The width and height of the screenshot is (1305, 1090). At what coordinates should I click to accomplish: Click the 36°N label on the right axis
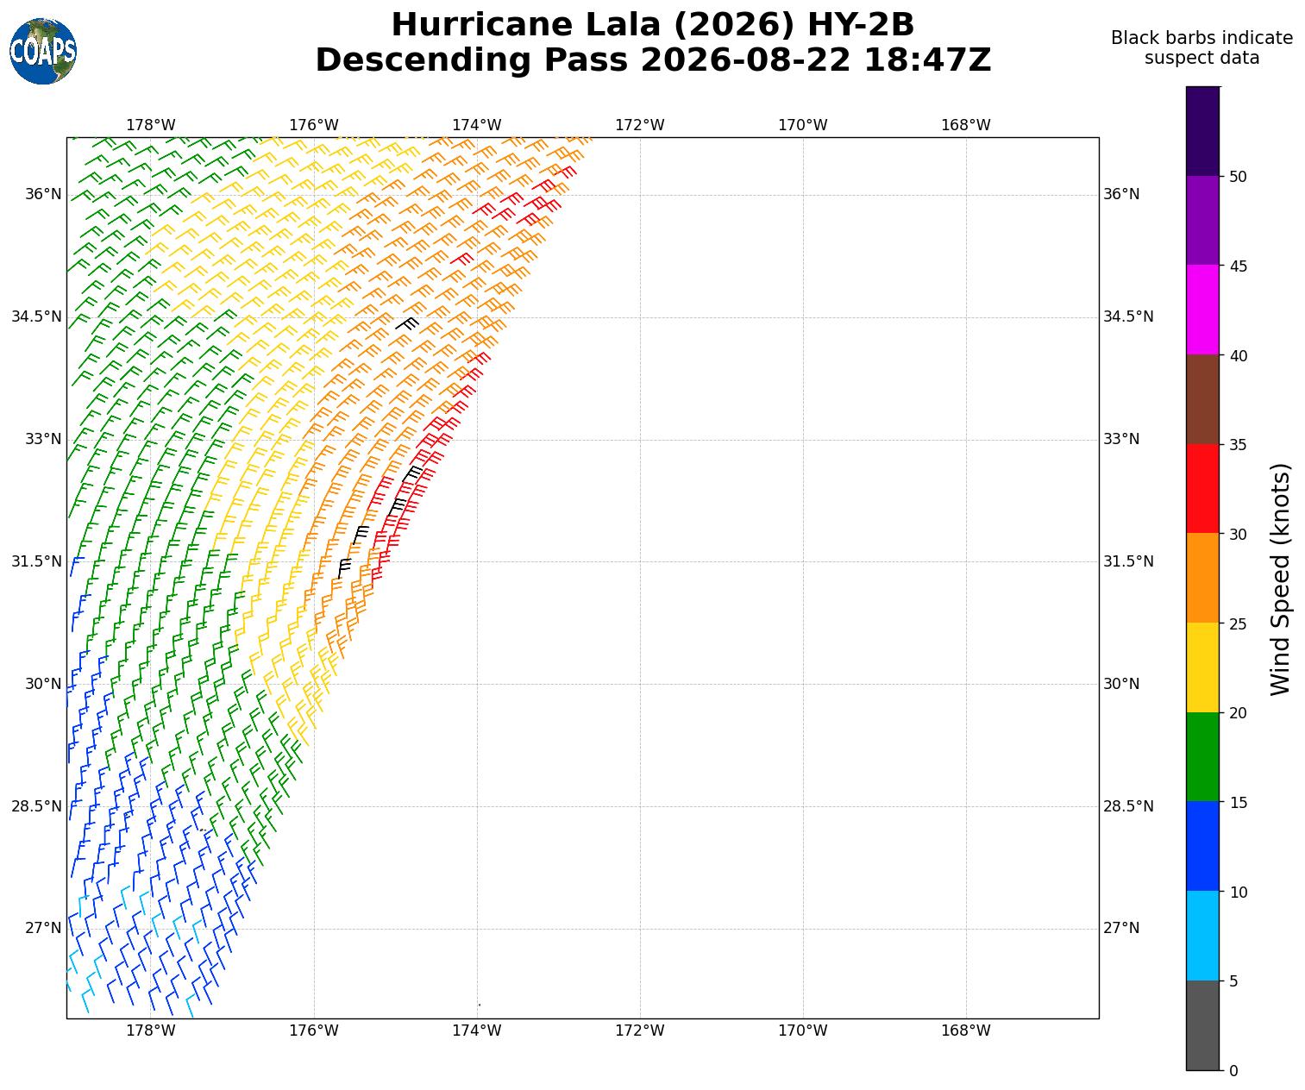1121,194
